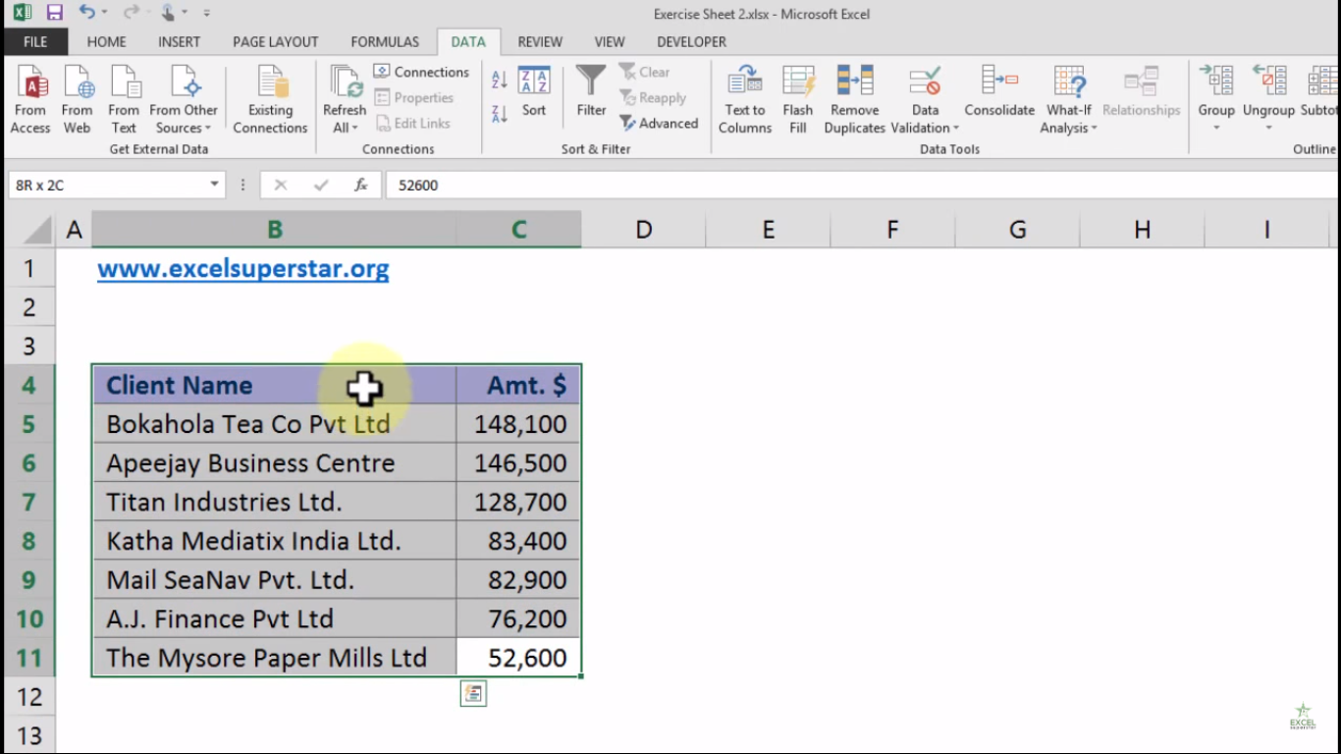Click the greyed Properties button
The image size is (1341, 754).
(413, 97)
